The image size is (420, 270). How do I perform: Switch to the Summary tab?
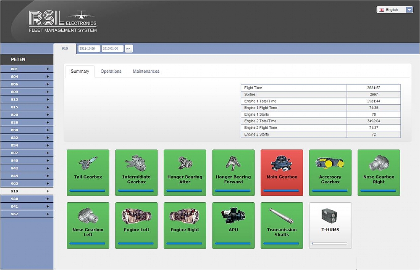[x=80, y=71]
